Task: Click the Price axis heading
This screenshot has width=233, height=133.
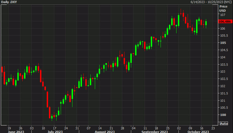Action: pos(223,6)
